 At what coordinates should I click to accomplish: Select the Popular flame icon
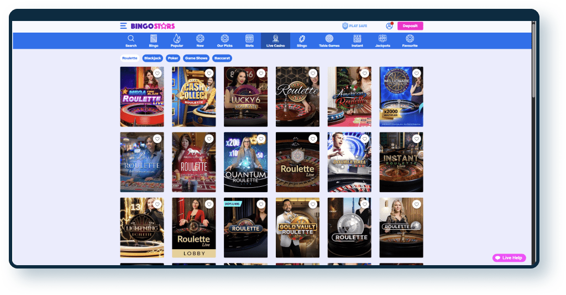[177, 40]
